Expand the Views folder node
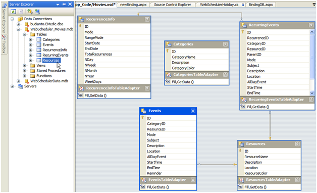The height and width of the screenshot is (193, 317). [x=24, y=65]
